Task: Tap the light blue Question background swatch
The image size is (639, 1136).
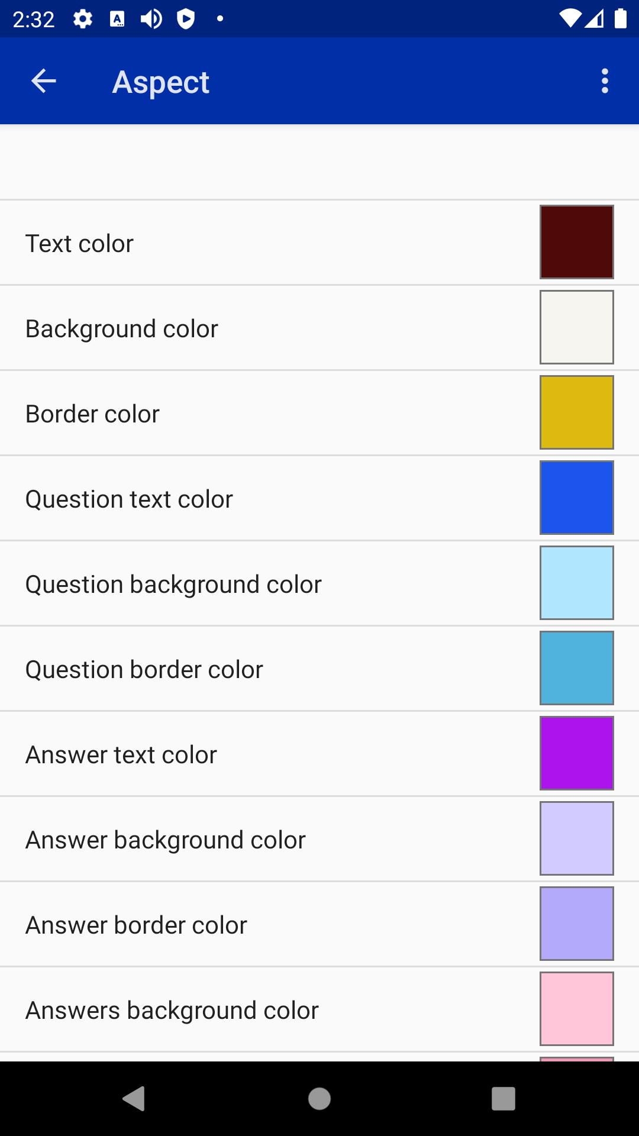Action: pyautogui.click(x=577, y=583)
